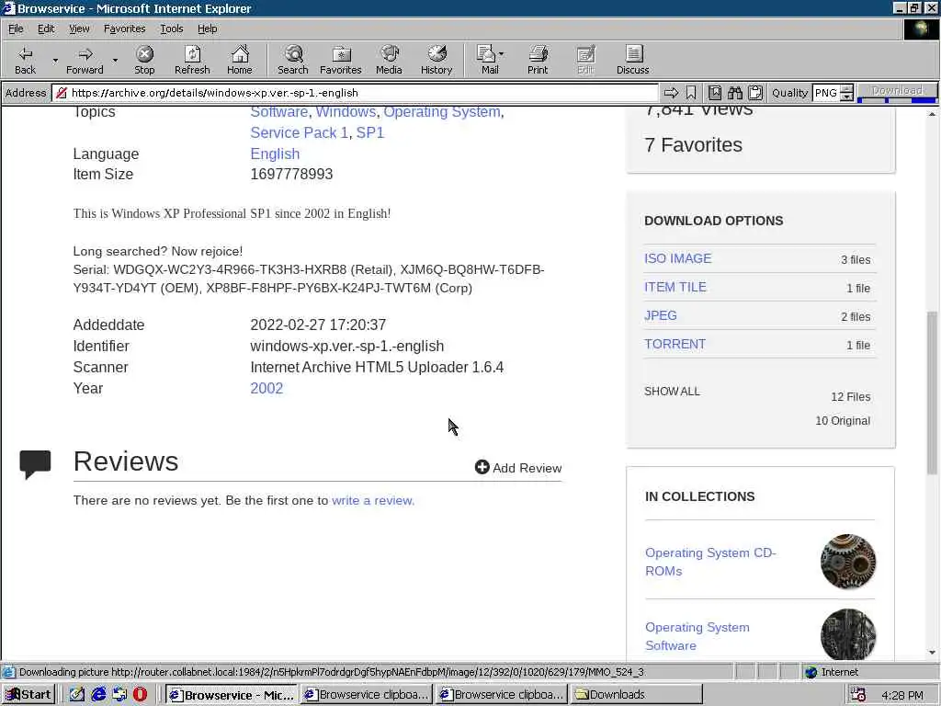The height and width of the screenshot is (706, 941).
Task: Click the bookmark ribbon icon
Action: tap(691, 93)
